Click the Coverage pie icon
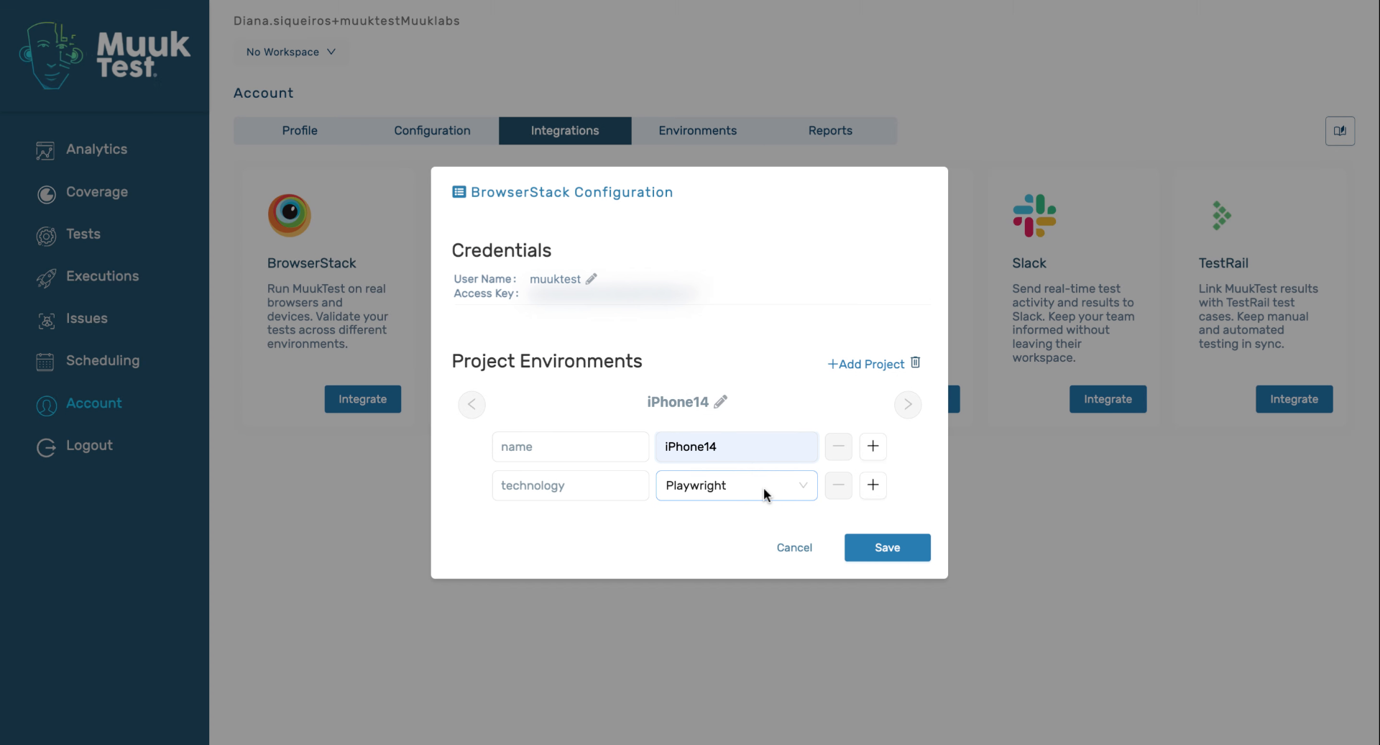This screenshot has width=1380, height=745. point(46,194)
